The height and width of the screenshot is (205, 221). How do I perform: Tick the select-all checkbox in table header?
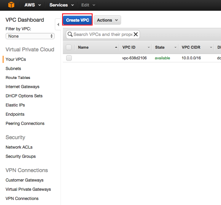coord(69,47)
